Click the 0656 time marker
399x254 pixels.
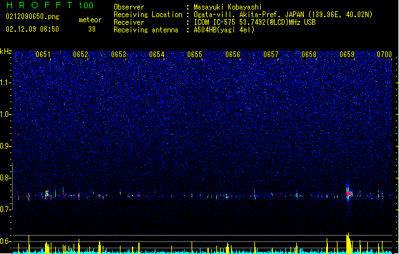pos(233,55)
